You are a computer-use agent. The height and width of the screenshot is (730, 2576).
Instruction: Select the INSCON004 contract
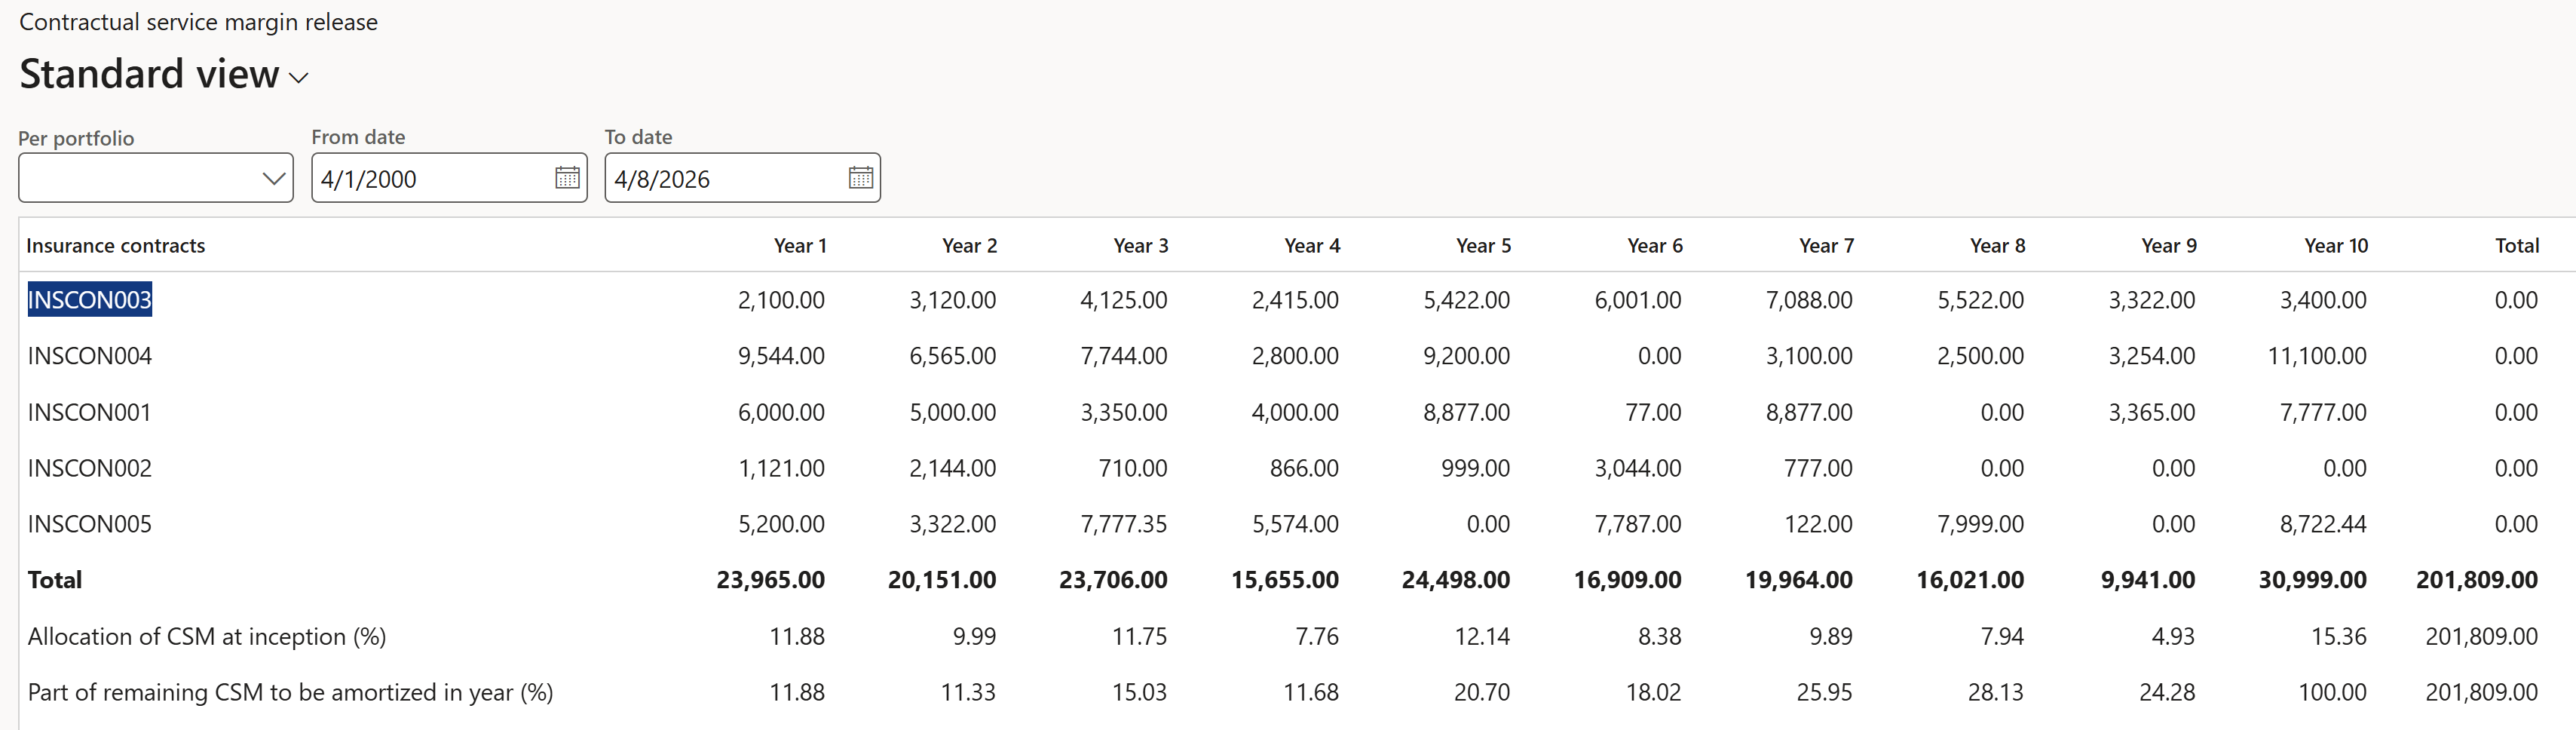tap(89, 356)
